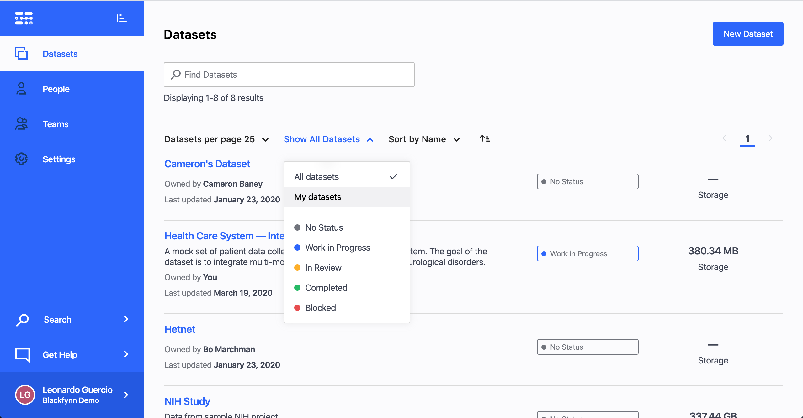Toggle sort direction arrow icon
Image resolution: width=803 pixels, height=418 pixels.
click(x=485, y=139)
